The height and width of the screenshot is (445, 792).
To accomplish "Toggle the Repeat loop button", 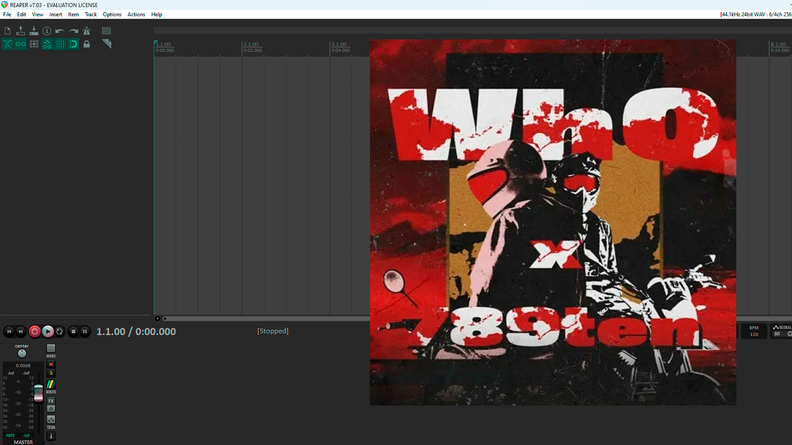I will coord(60,331).
